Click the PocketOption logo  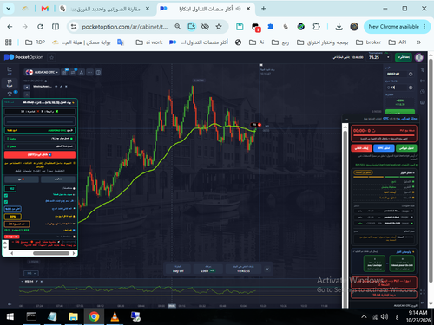(23, 57)
